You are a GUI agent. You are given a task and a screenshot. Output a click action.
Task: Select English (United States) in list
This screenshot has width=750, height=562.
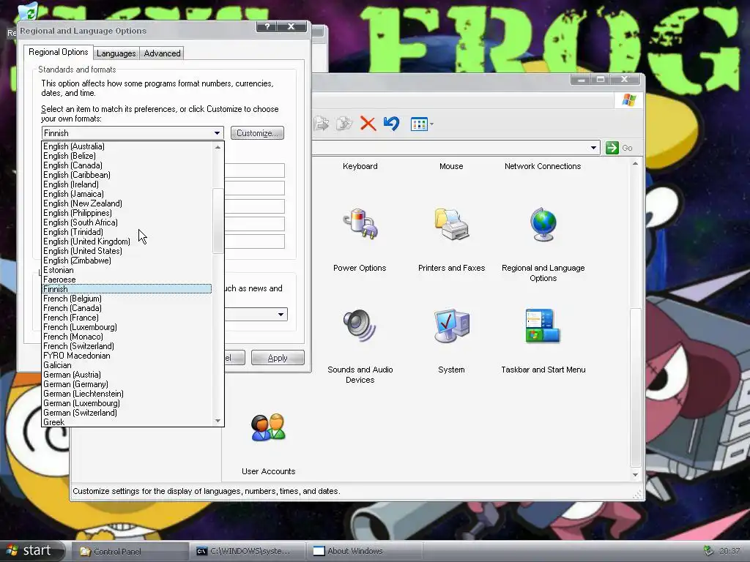[127, 252]
